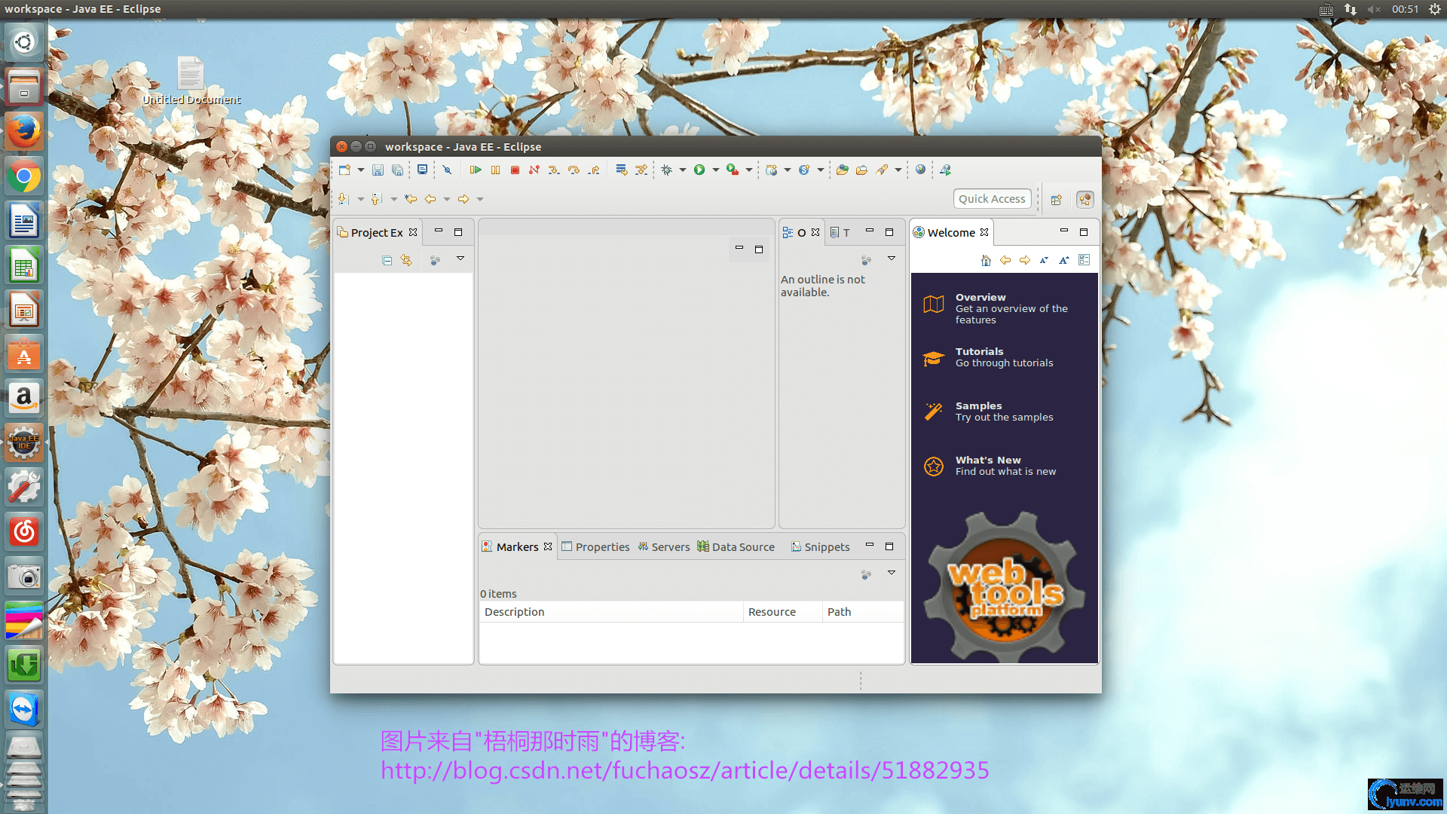Click the Save icon in the toolbar

(378, 170)
